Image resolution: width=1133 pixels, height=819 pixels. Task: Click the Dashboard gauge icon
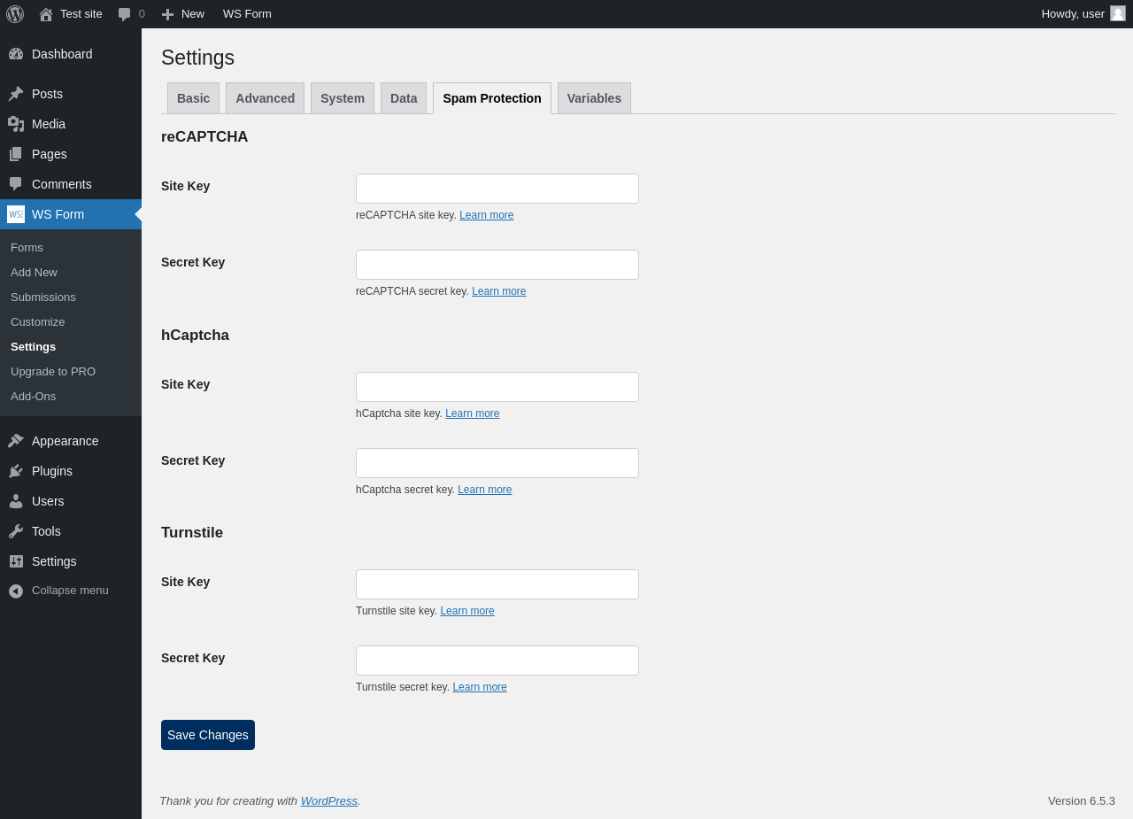(x=16, y=54)
